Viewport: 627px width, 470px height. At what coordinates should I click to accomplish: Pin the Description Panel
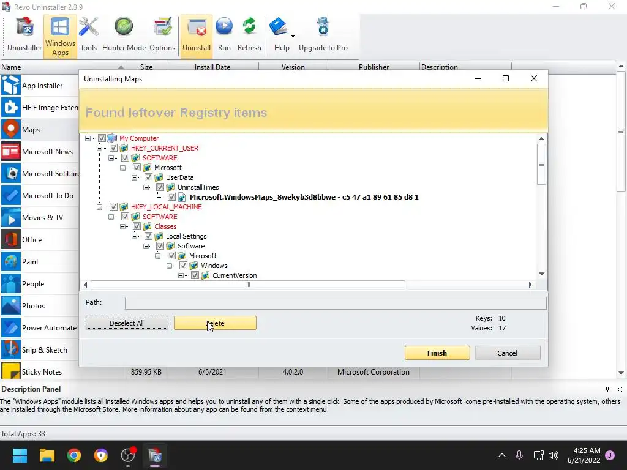coord(607,389)
